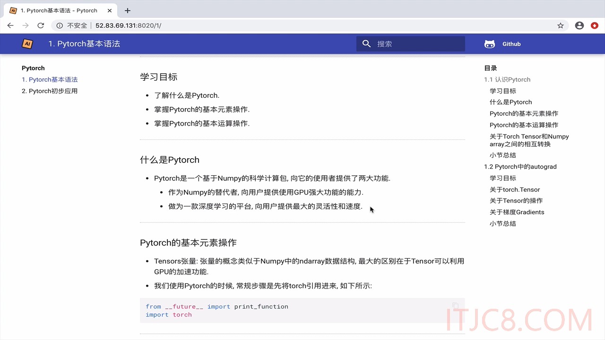Bookmark this page with the star icon
Screen dimensions: 605x340
pos(561,25)
